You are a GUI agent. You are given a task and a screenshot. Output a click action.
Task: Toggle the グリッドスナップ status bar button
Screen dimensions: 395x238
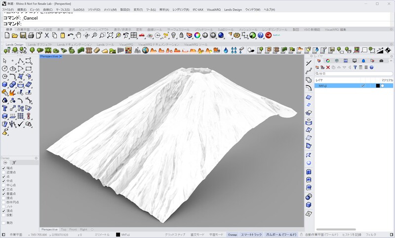coord(175,235)
